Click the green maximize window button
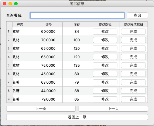 click(16, 4)
